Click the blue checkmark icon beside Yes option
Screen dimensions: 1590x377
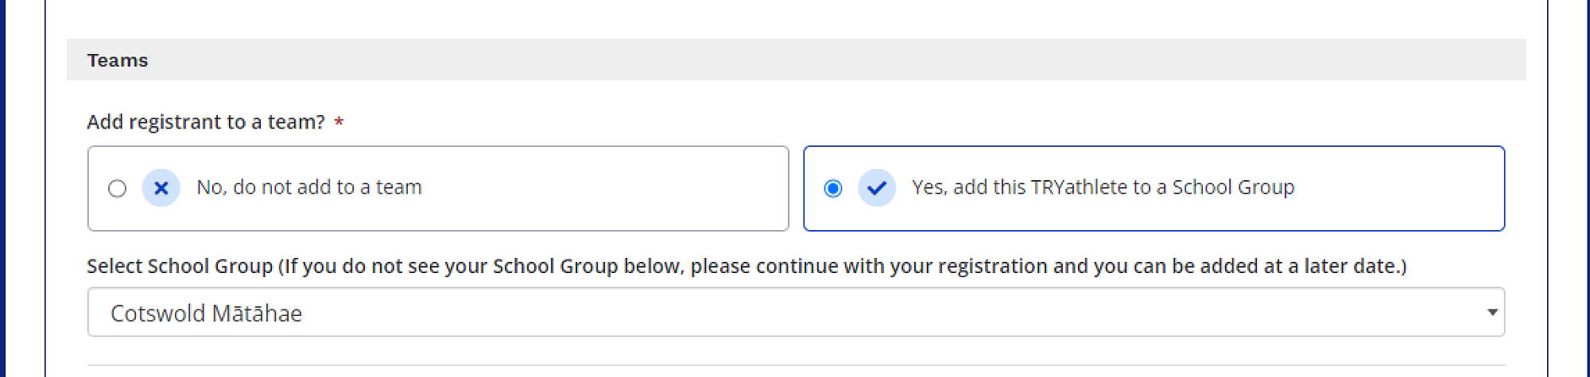pos(876,188)
